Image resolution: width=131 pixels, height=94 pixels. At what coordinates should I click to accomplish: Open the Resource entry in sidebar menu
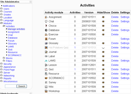click(x=13, y=52)
